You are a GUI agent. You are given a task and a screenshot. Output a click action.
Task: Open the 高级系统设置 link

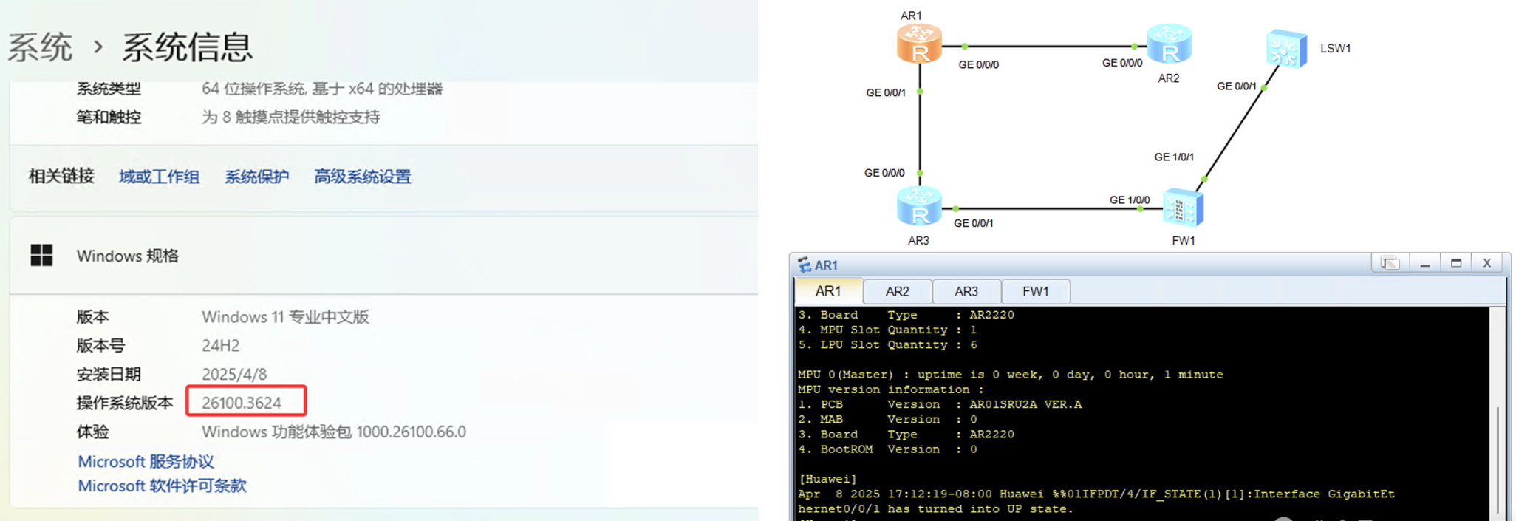pyautogui.click(x=362, y=177)
